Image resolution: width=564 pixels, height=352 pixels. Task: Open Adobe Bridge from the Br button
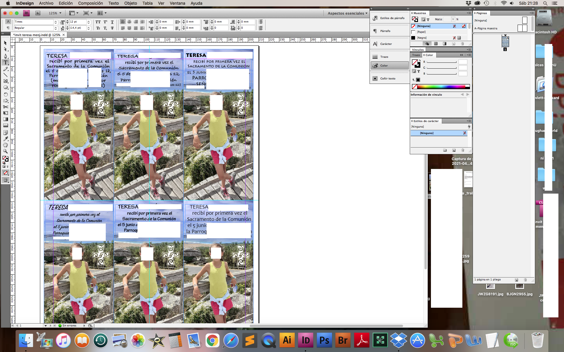tap(38, 13)
